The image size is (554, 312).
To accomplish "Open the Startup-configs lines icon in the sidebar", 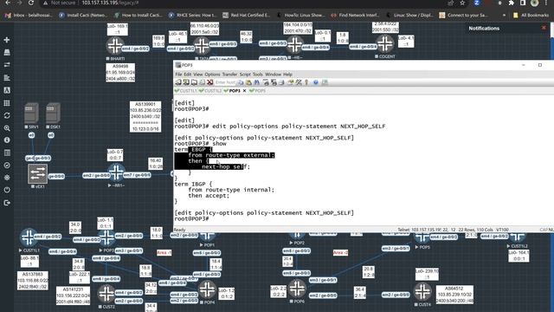I will coord(7,77).
